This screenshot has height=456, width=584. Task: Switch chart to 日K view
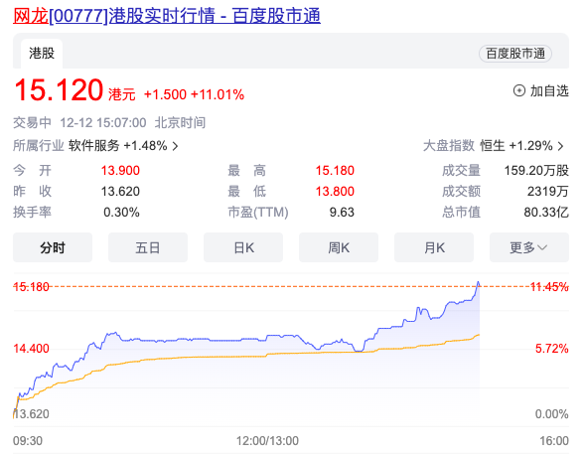243,247
